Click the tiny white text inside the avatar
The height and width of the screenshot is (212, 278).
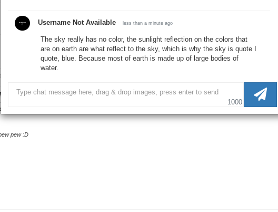tap(22, 23)
